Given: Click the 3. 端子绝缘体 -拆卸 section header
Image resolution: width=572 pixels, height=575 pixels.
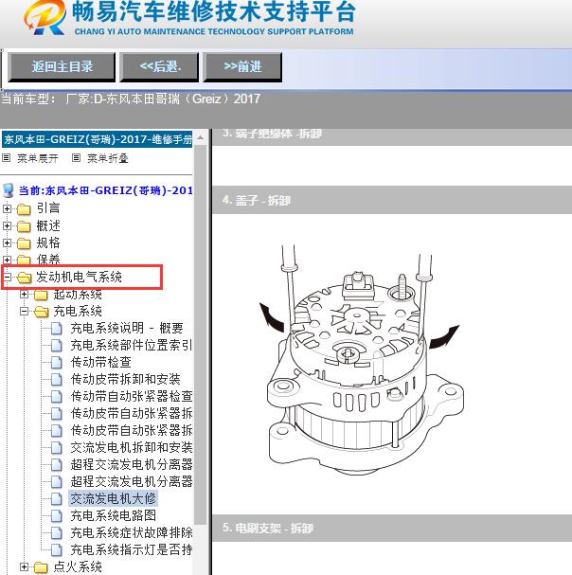Looking at the screenshot, I should (392, 136).
